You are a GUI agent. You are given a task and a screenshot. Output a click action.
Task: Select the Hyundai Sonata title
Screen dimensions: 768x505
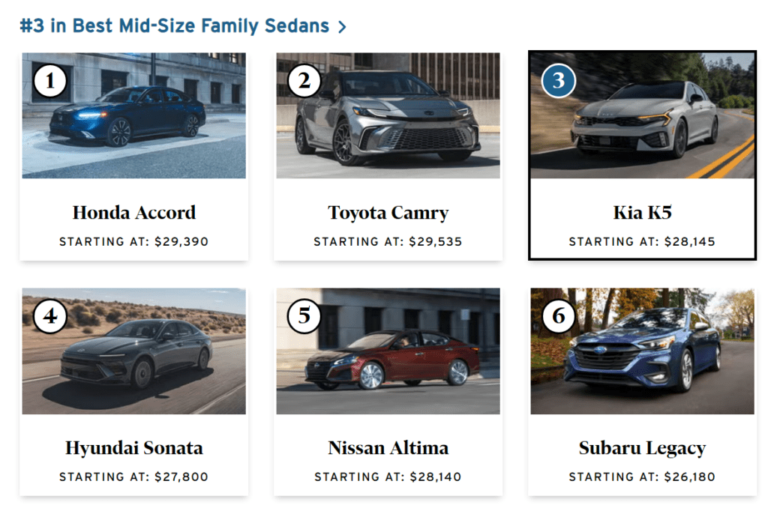[x=133, y=449]
